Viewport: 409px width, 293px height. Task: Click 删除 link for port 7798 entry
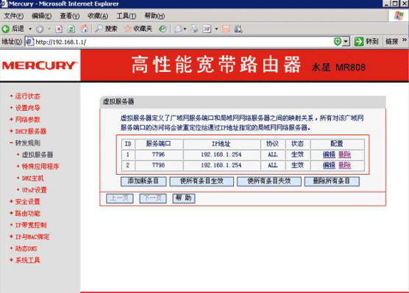(x=345, y=165)
